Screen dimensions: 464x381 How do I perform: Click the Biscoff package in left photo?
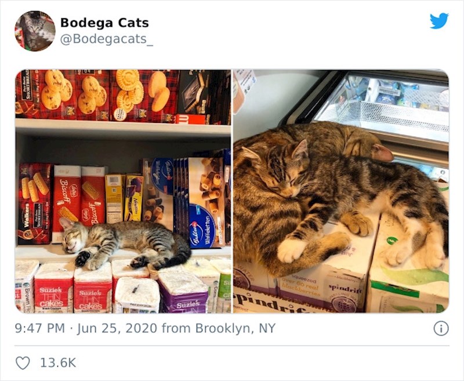[x=67, y=201]
